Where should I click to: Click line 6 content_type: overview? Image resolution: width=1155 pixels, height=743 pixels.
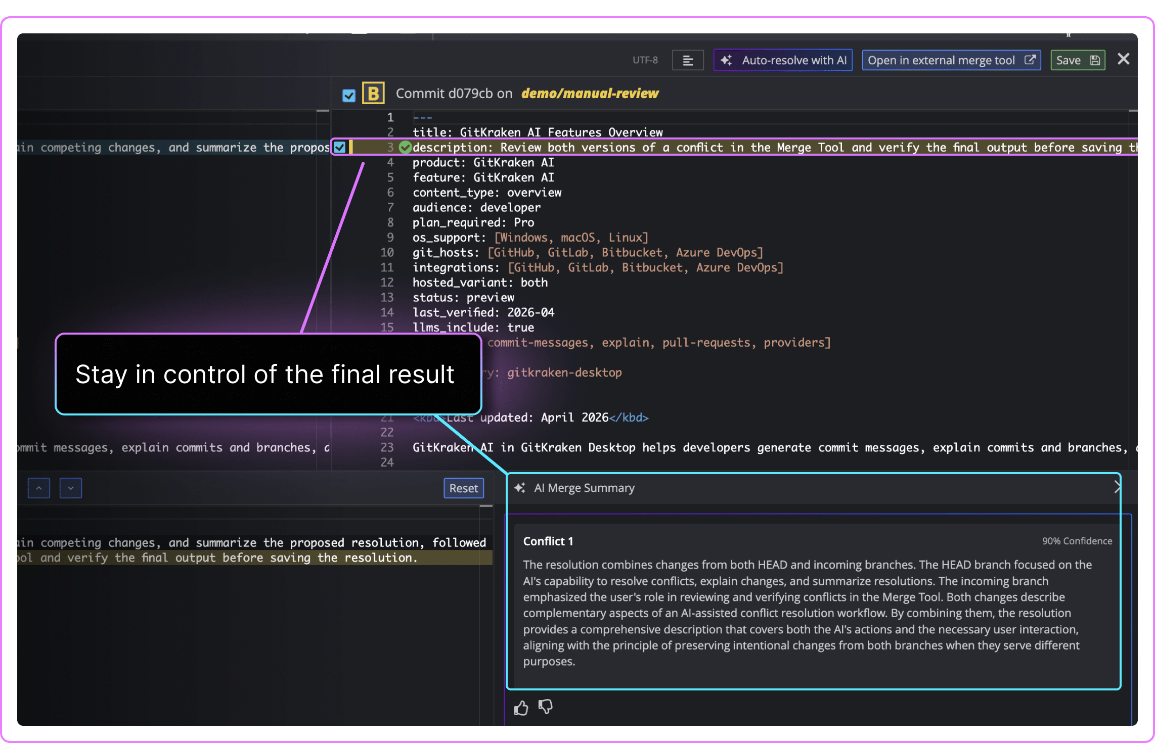487,193
